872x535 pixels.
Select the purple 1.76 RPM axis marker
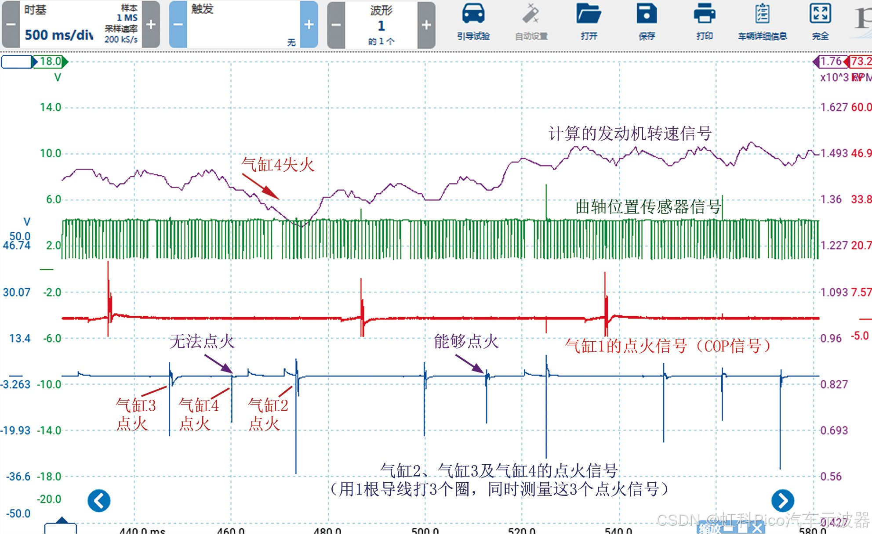coord(830,61)
